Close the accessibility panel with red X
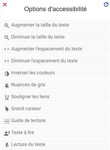Image resolution: width=110 pixels, height=150 pixels. tap(5, 5)
